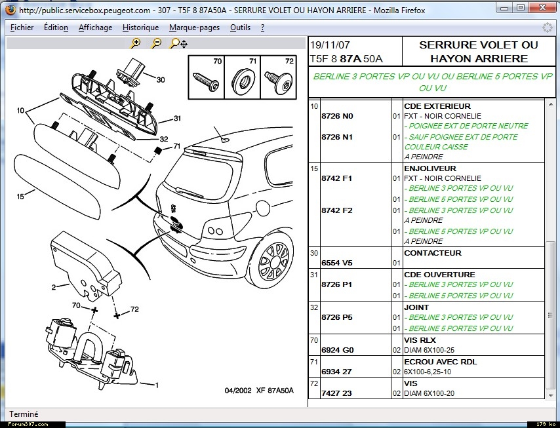Click the ECROU AVEC RDL heading
The width and height of the screenshot is (560, 428).
pos(441,362)
